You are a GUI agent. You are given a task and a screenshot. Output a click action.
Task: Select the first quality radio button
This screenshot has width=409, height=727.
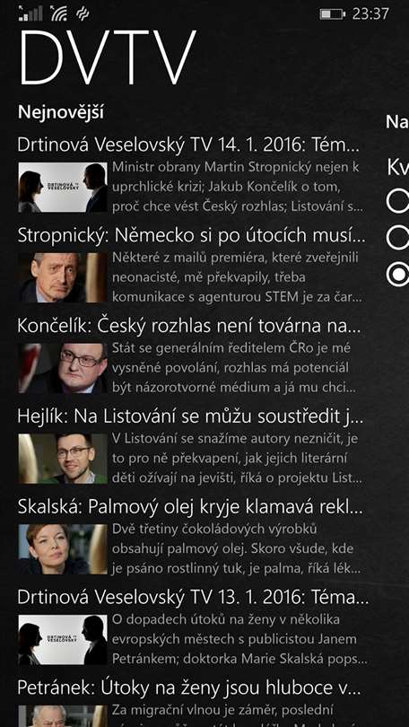[398, 202]
